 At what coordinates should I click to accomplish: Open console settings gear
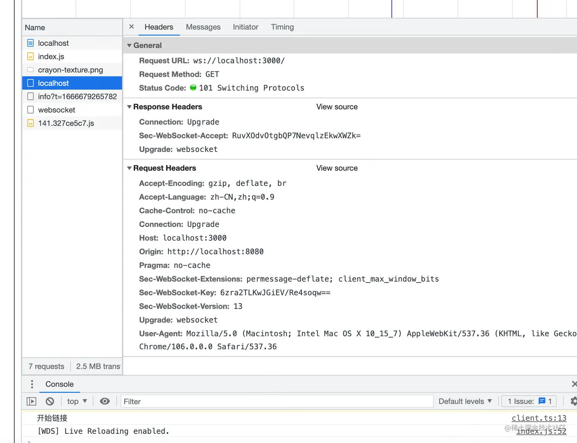tap(574, 401)
